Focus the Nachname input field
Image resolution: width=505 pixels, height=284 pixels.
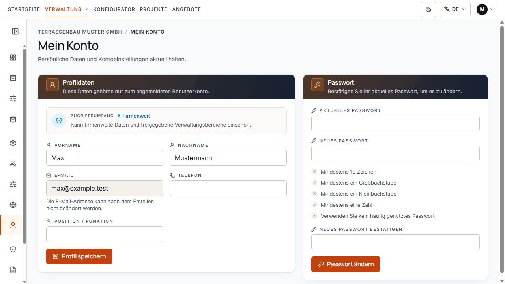tap(228, 158)
